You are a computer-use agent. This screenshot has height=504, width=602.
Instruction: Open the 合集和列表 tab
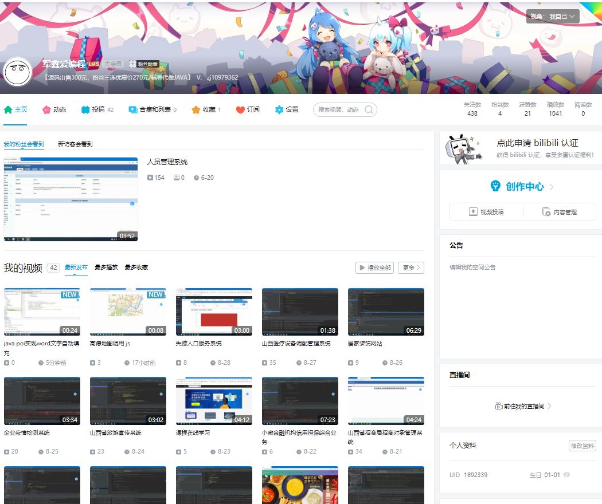click(153, 110)
